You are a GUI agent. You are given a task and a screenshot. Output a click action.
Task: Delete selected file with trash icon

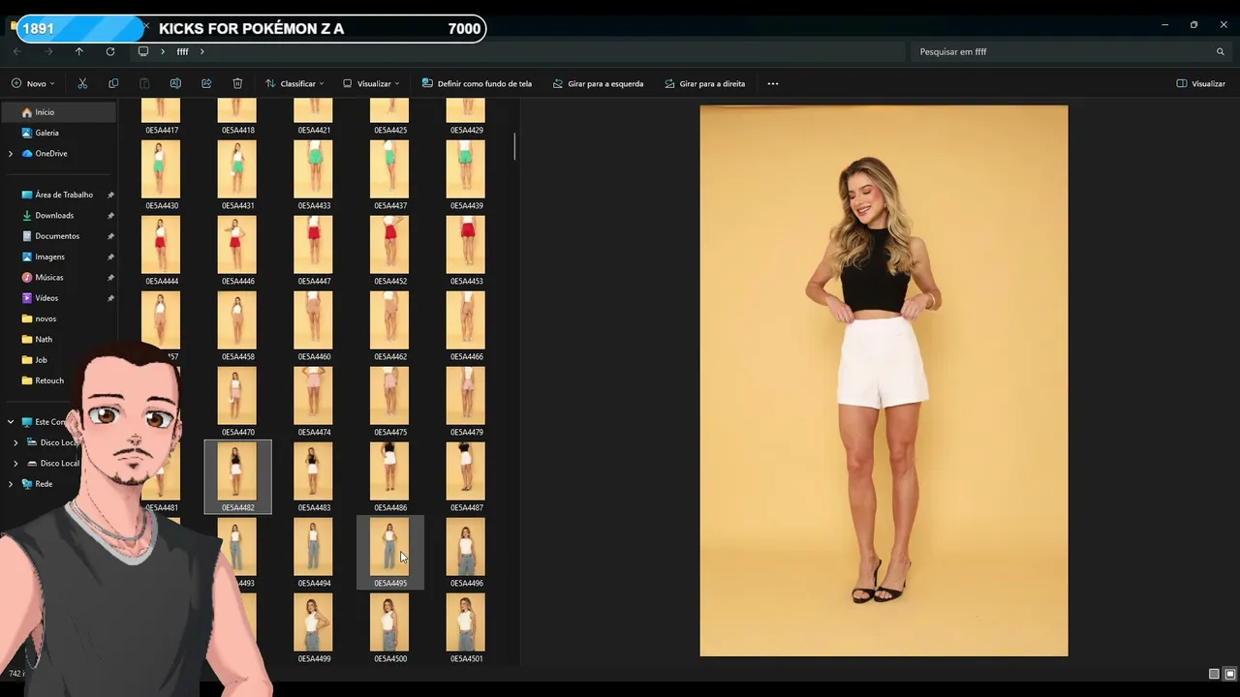coord(237,83)
